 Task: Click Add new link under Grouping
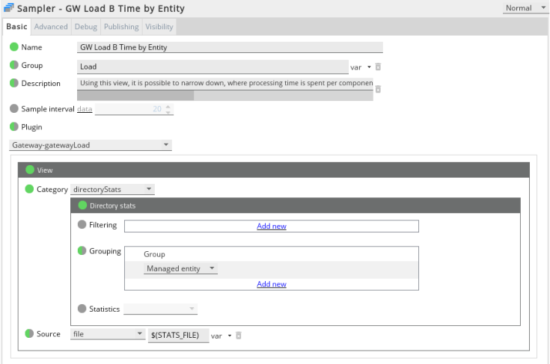pyautogui.click(x=271, y=284)
